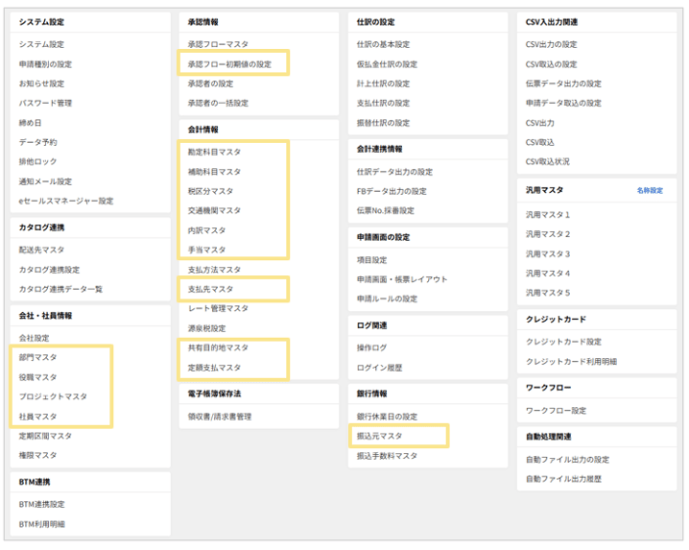Click 名称設定 link in 汎用マスタ

click(650, 190)
